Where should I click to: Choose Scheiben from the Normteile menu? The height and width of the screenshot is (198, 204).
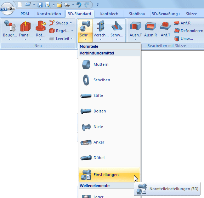click(109, 80)
